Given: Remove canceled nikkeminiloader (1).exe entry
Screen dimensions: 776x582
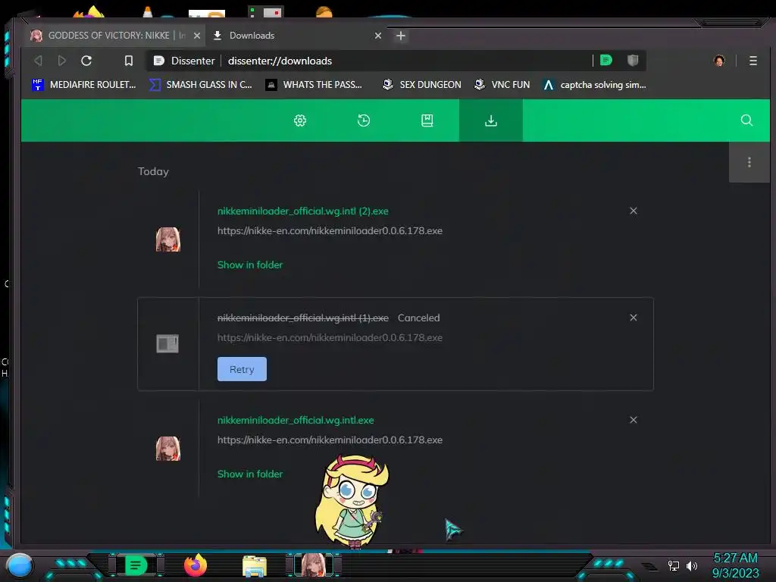Looking at the screenshot, I should point(633,318).
